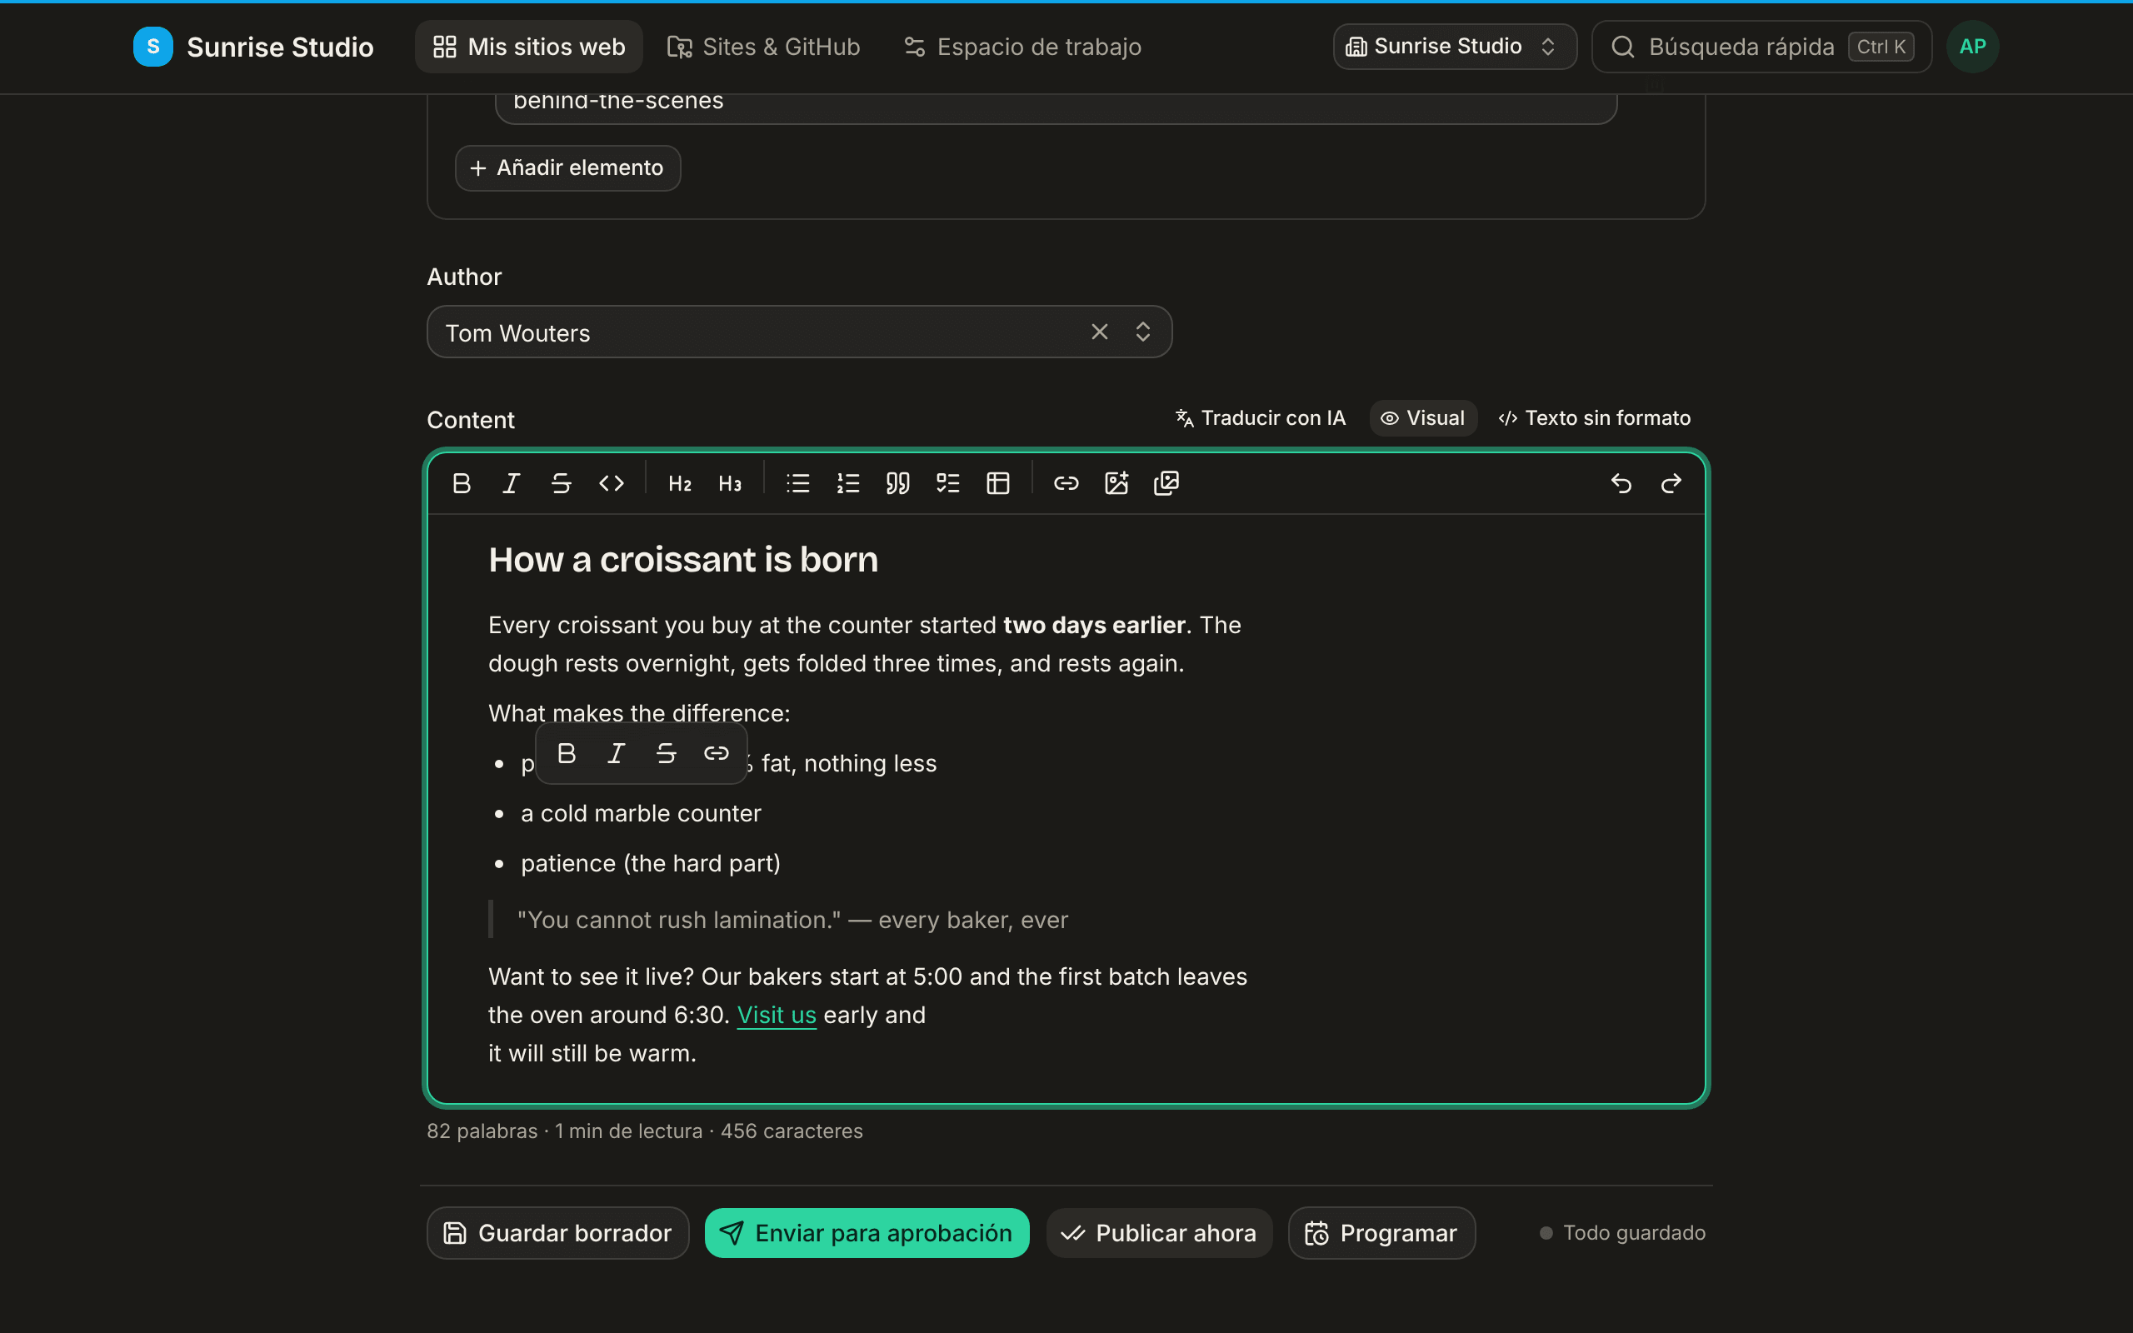This screenshot has height=1333, width=2133.
Task: Toggle bold in the main editor toolbar
Action: (461, 483)
